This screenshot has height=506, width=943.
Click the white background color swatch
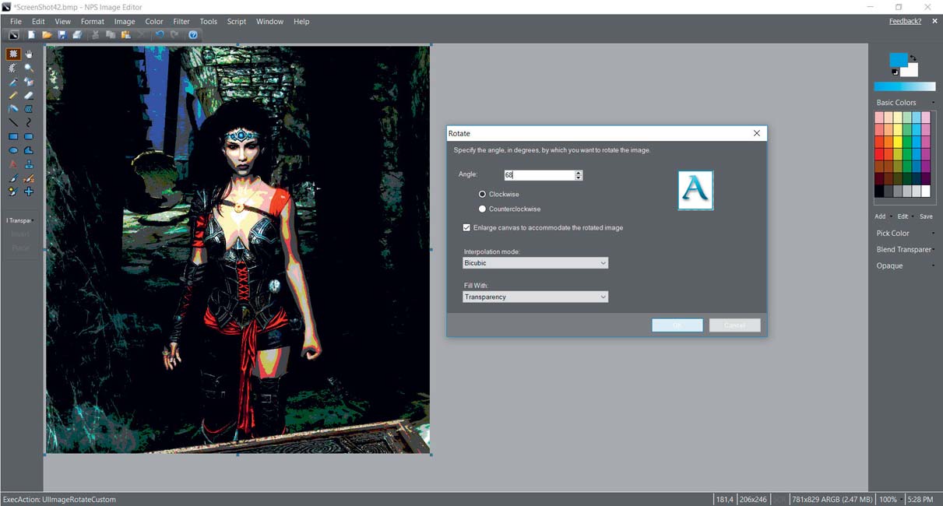(911, 71)
